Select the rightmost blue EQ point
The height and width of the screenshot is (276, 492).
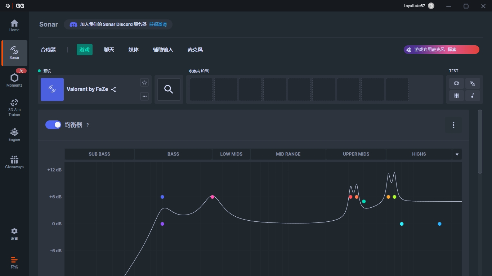point(439,224)
